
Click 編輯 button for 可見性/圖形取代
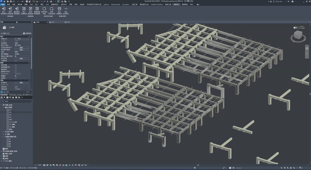pos(22,48)
